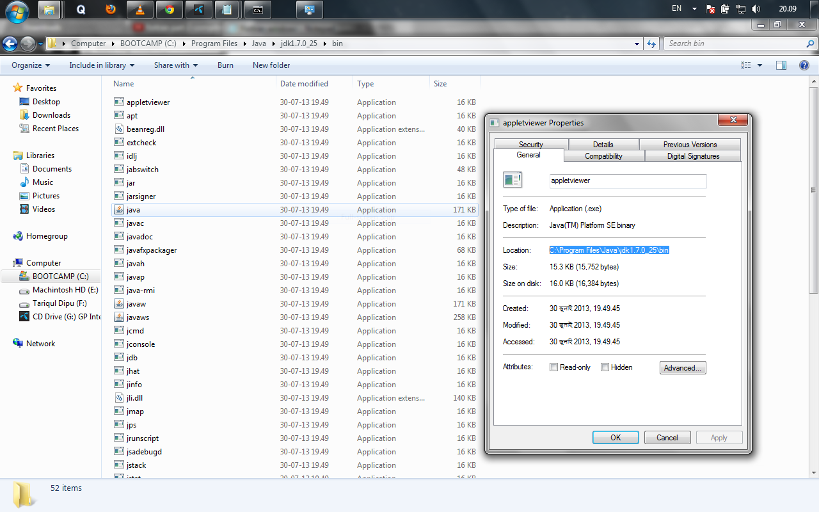
Task: Select the General tab
Action: point(529,155)
